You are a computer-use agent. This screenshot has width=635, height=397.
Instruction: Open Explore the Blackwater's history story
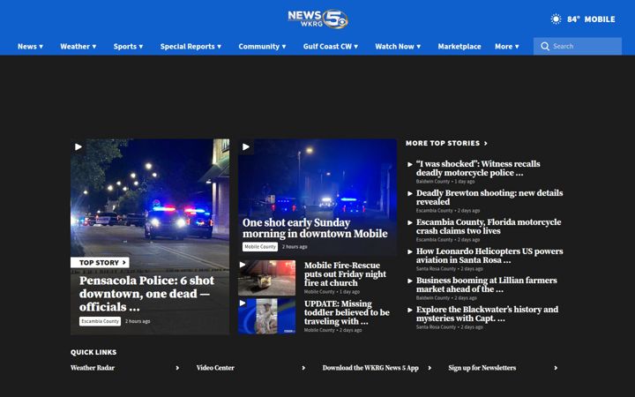pyautogui.click(x=487, y=314)
